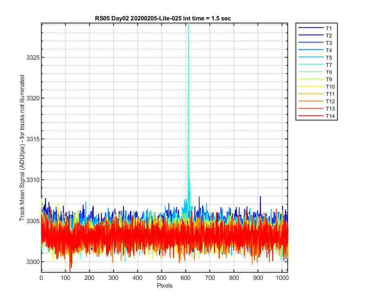
Task: Select the T4 legend entry label
Action: point(329,50)
